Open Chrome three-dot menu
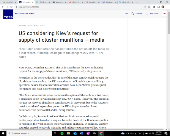 pyautogui.click(x=167, y=7)
